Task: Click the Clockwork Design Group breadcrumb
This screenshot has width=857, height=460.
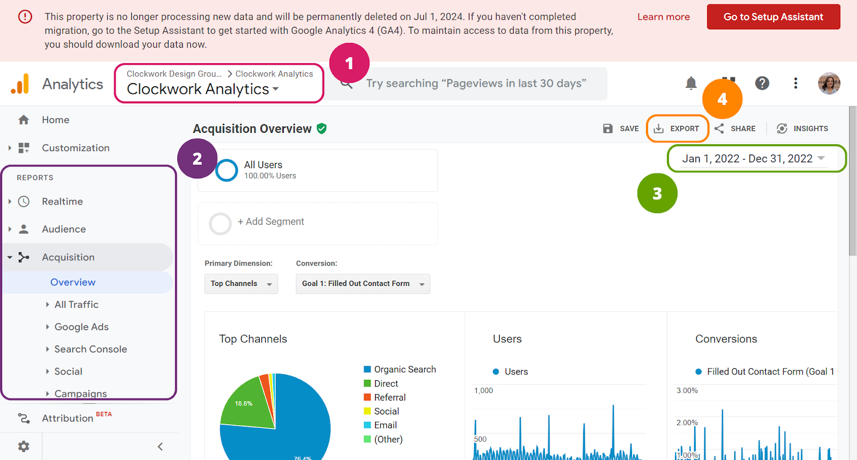Action: click(x=174, y=74)
